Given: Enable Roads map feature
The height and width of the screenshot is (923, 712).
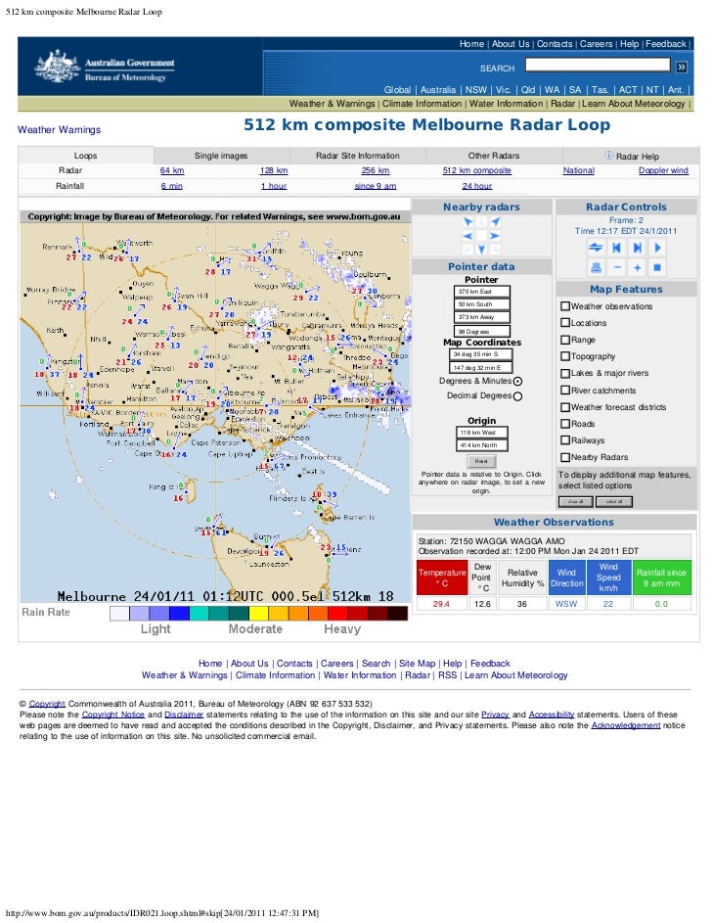Looking at the screenshot, I should [x=565, y=423].
